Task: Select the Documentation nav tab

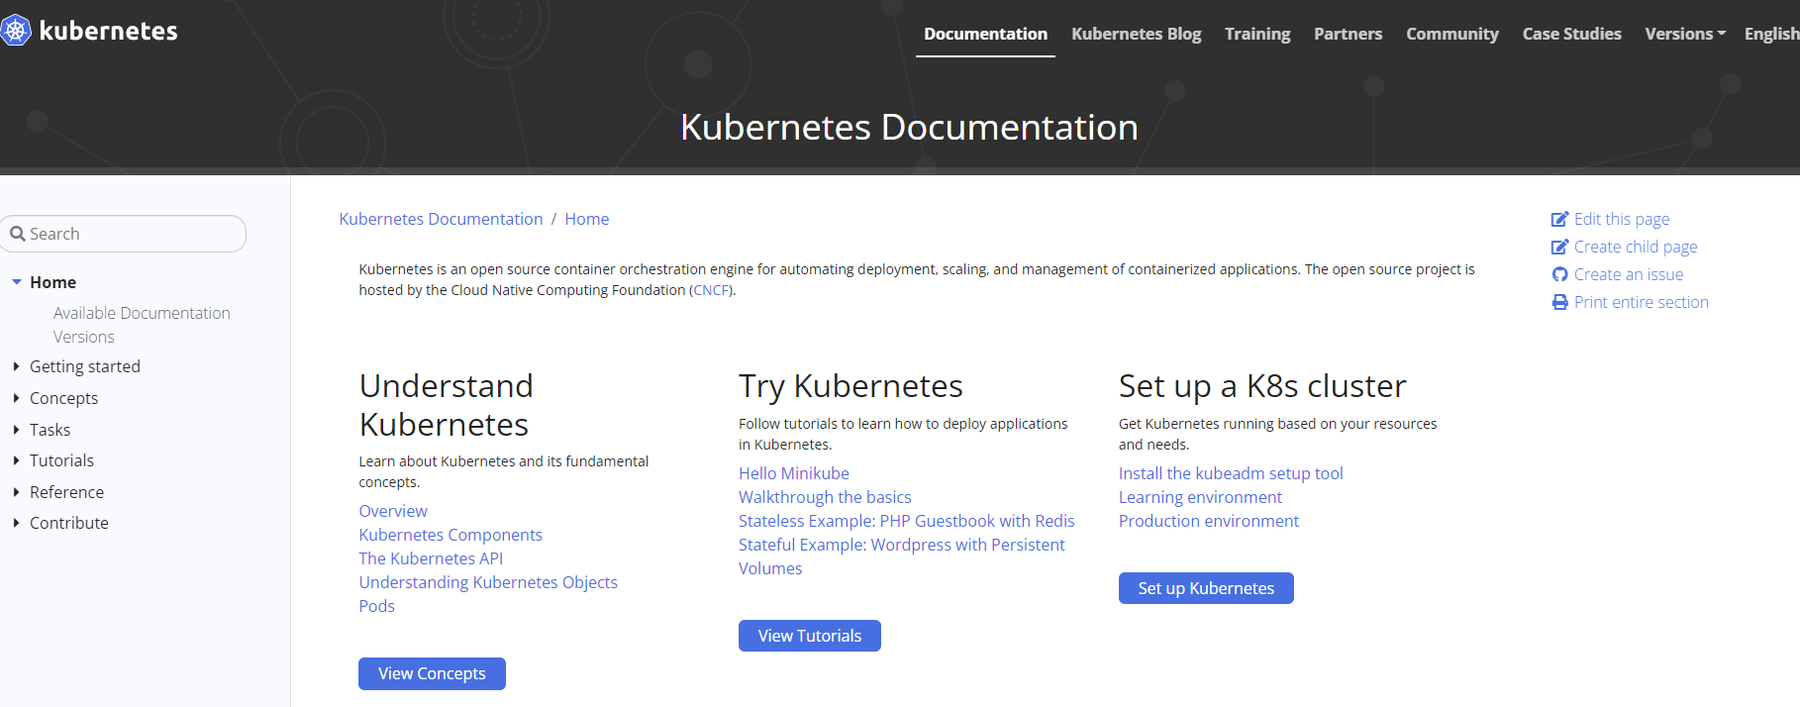Action: coord(985,34)
